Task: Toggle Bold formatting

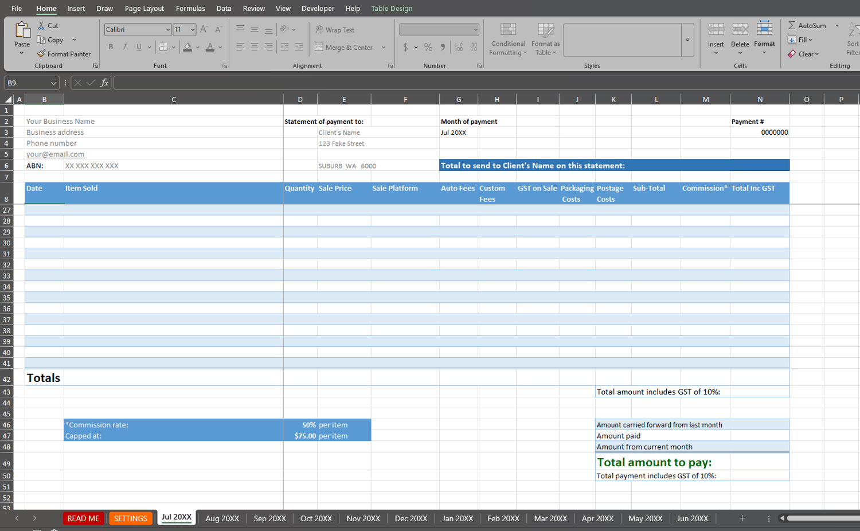Action: (111, 47)
